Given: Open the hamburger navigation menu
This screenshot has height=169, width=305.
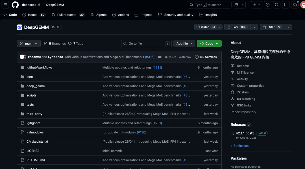Looking at the screenshot, I should [x=6, y=5].
